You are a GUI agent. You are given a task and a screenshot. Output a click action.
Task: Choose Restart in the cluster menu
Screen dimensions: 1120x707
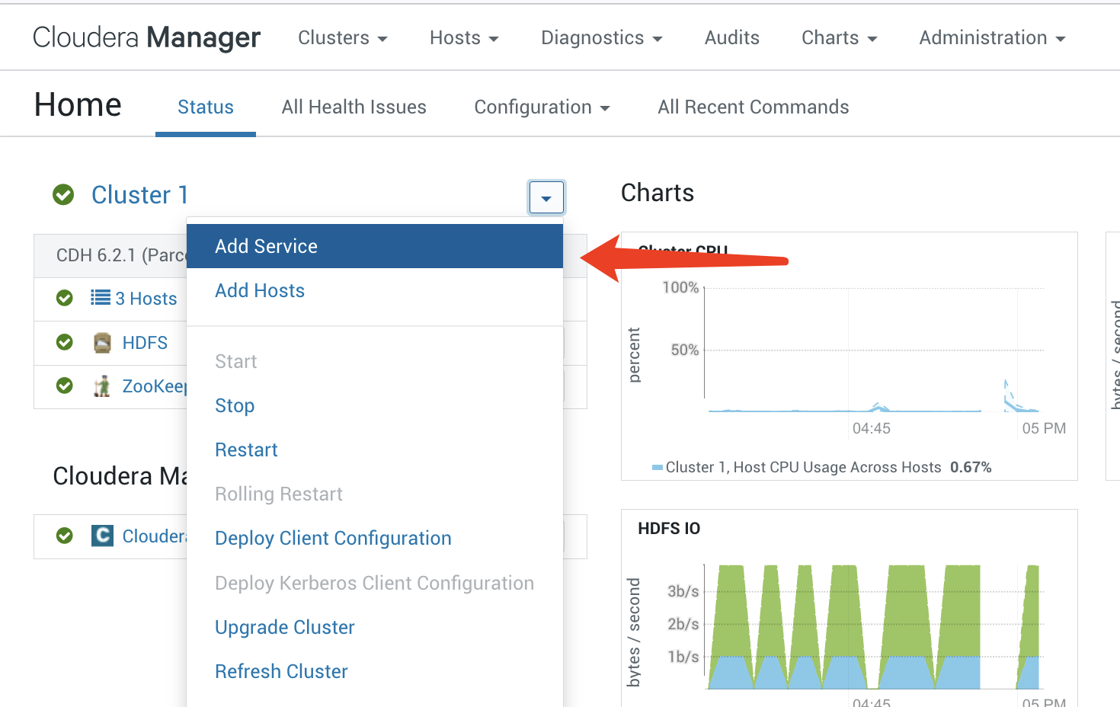click(375, 449)
